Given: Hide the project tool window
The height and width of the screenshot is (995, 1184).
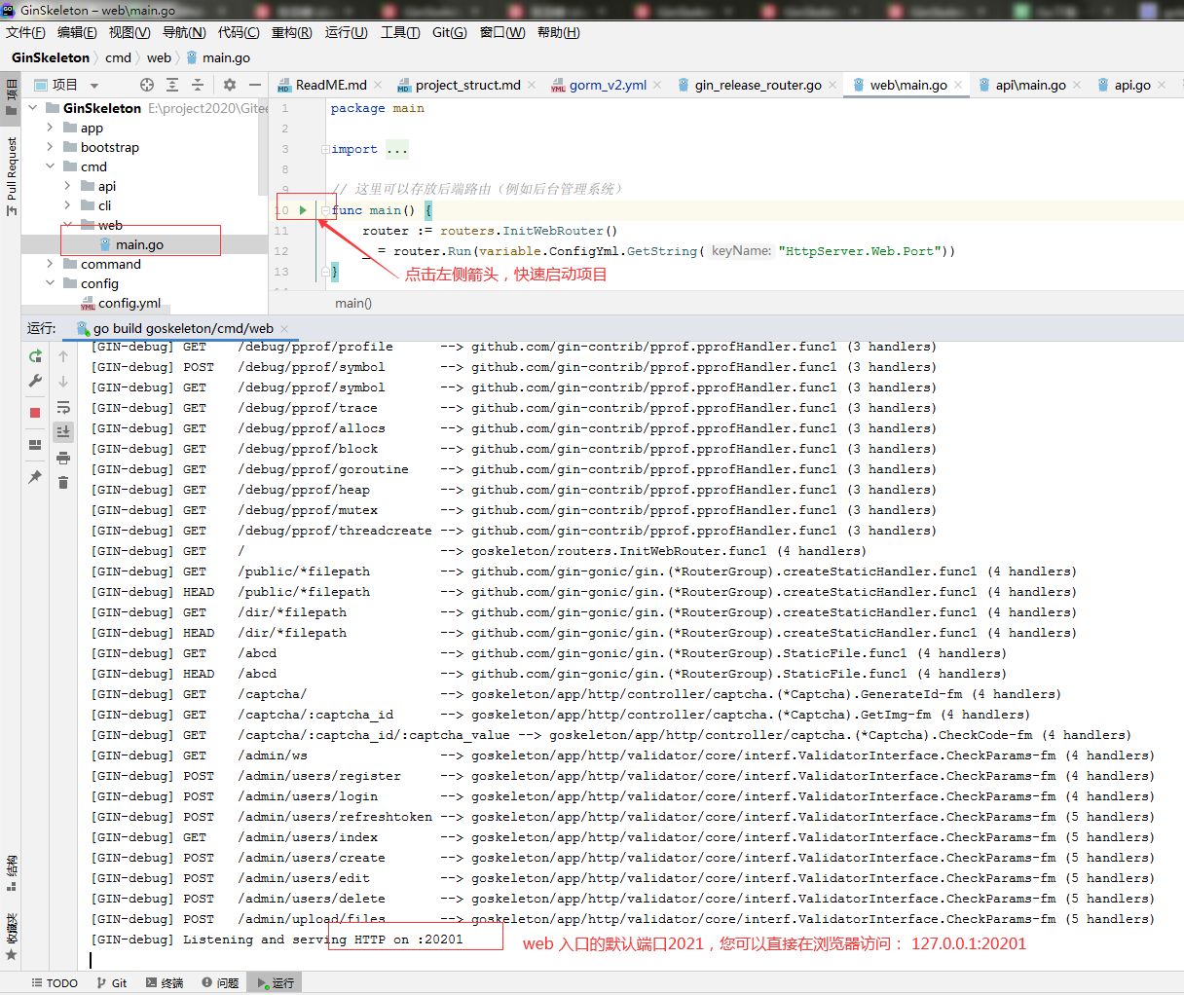Looking at the screenshot, I should (x=255, y=85).
